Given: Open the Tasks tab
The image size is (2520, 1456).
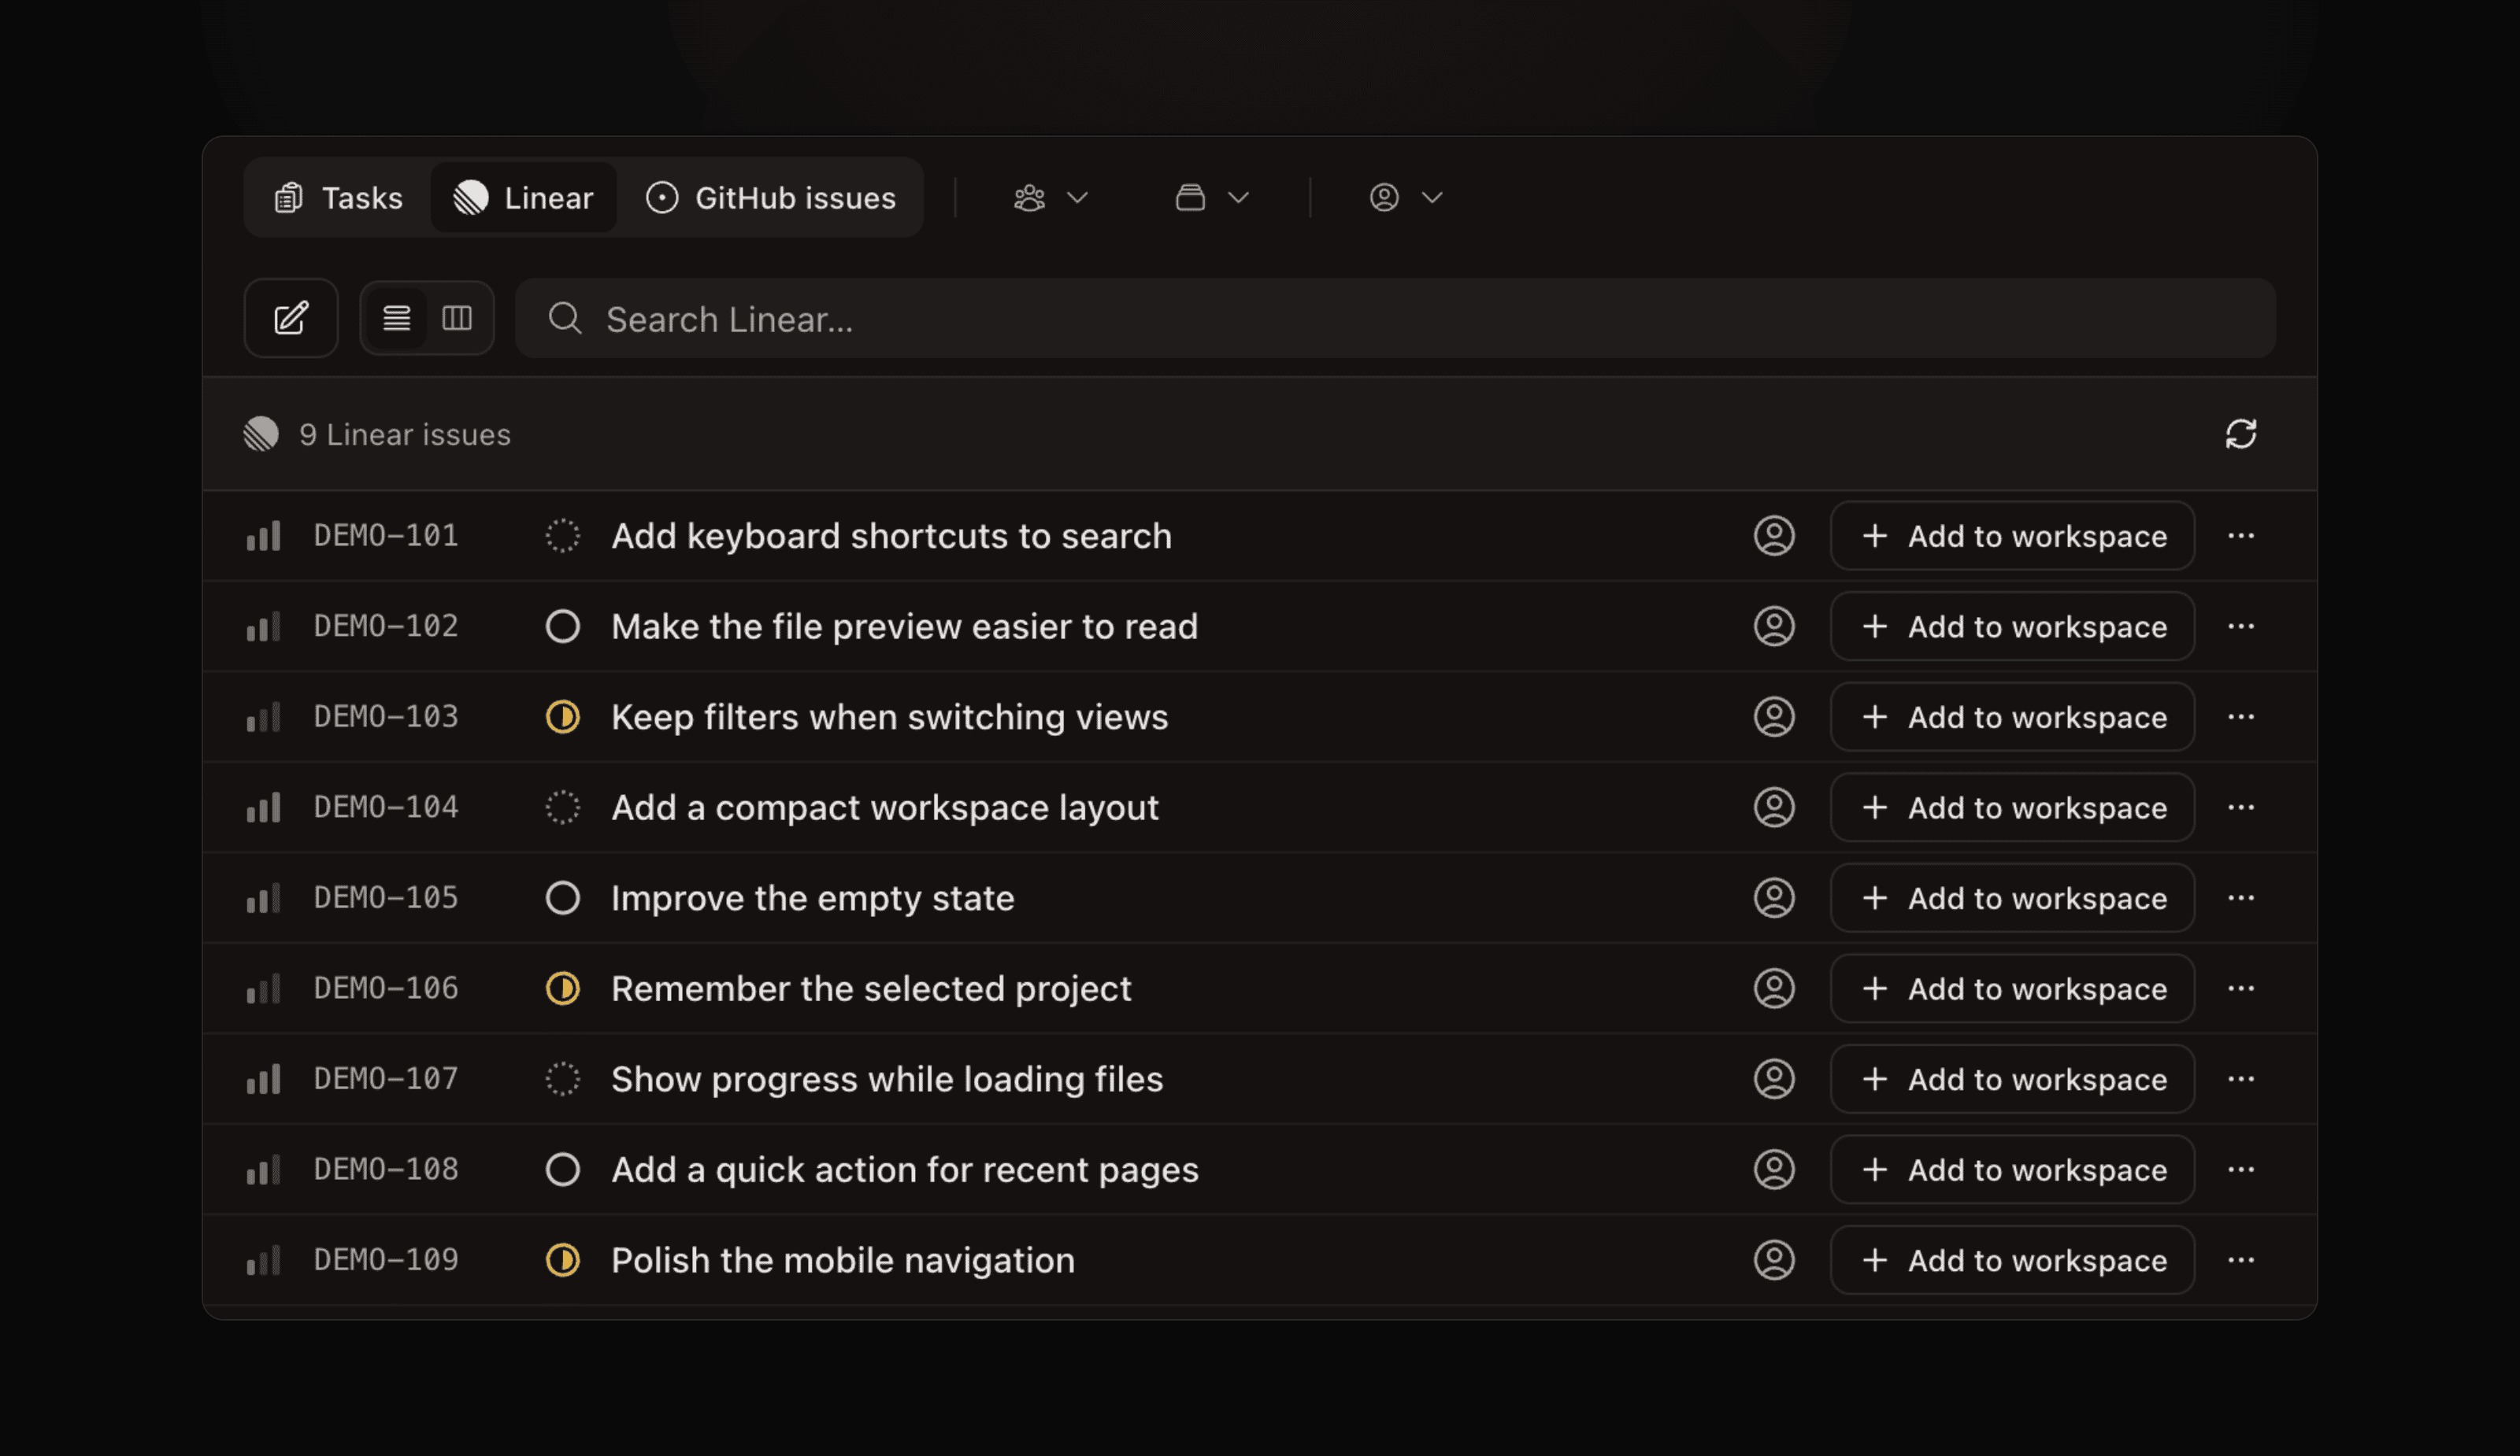Looking at the screenshot, I should coord(338,198).
